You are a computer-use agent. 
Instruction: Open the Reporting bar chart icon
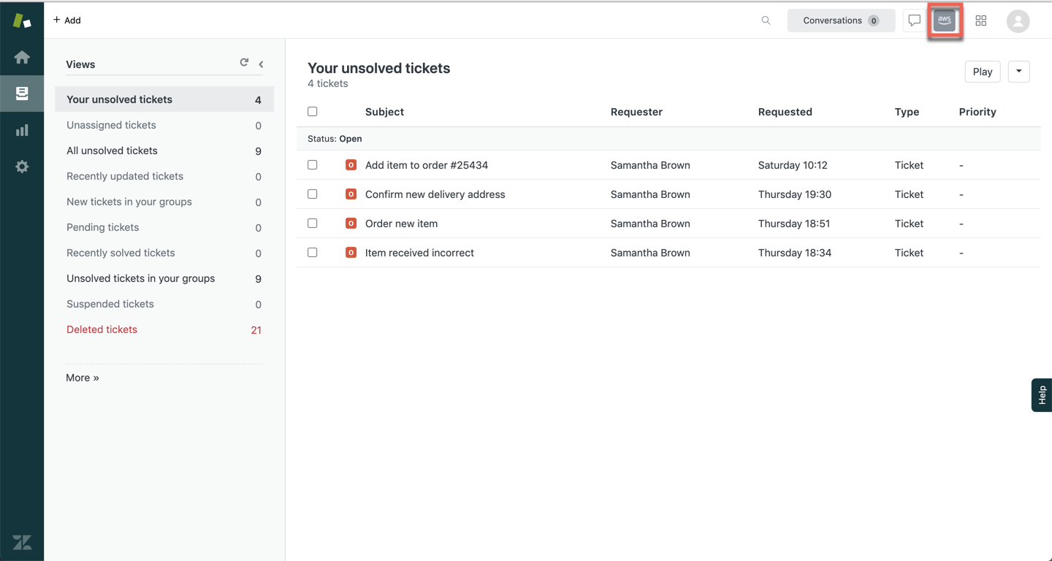22,130
